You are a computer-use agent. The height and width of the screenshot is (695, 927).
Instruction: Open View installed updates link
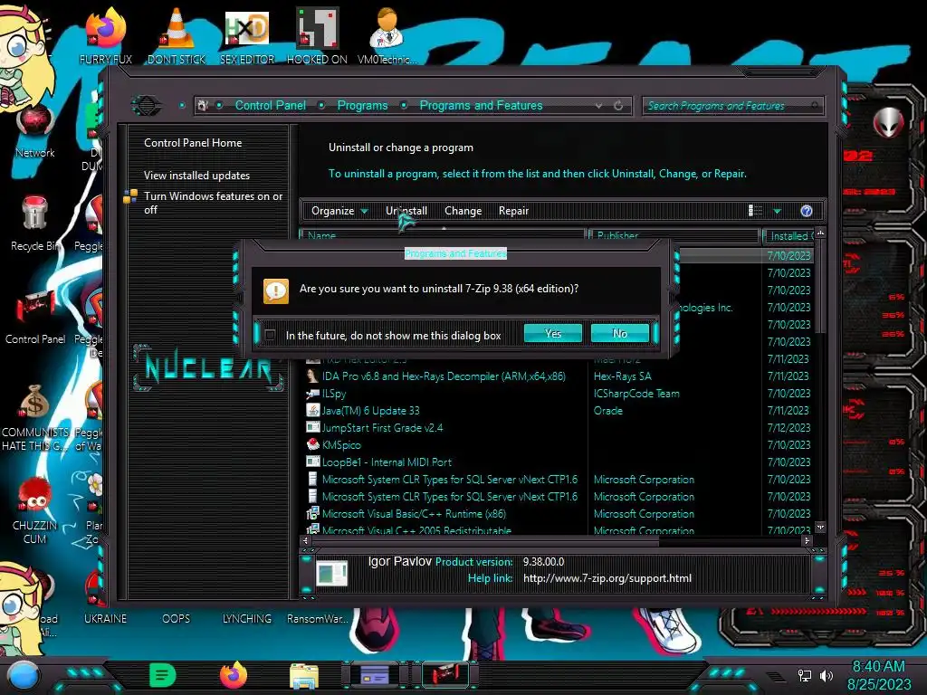(196, 176)
